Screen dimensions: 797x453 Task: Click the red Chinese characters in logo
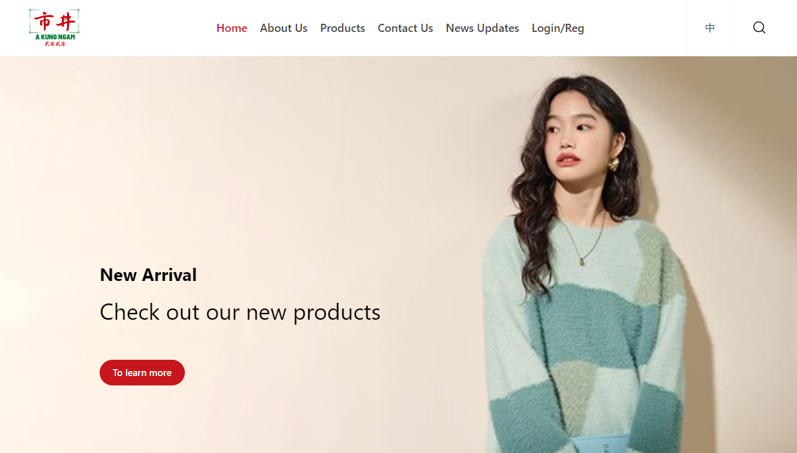point(55,22)
